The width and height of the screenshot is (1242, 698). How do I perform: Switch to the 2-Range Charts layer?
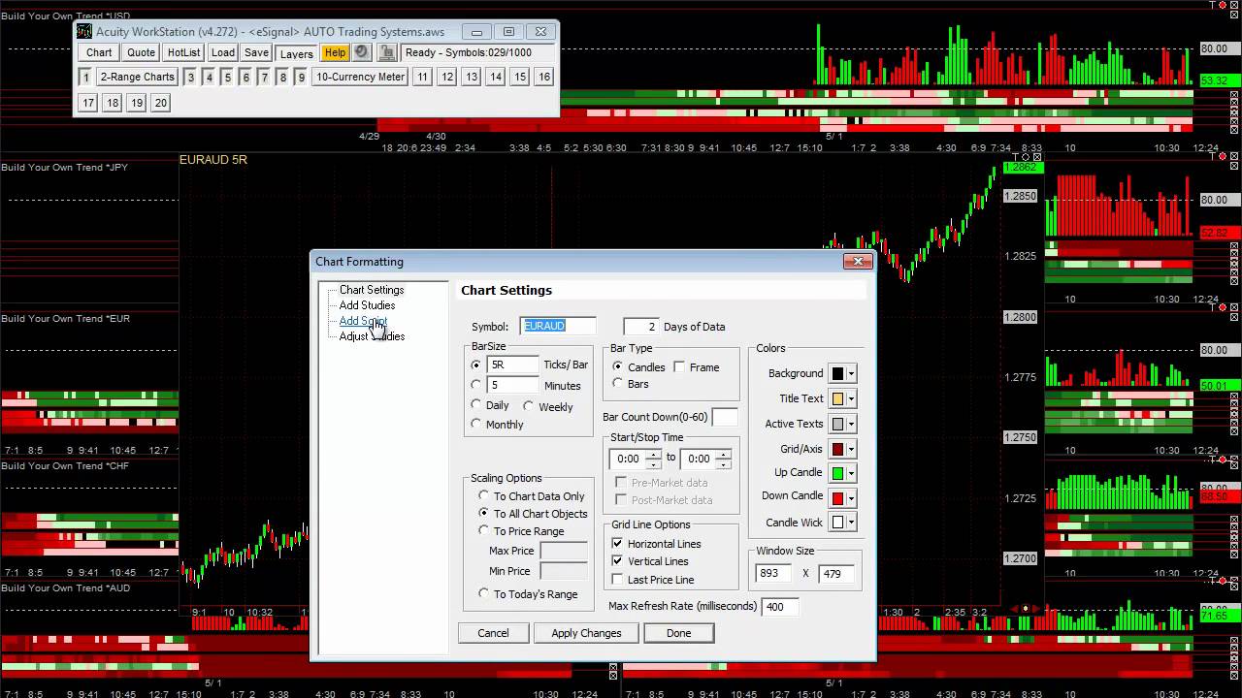tap(138, 77)
